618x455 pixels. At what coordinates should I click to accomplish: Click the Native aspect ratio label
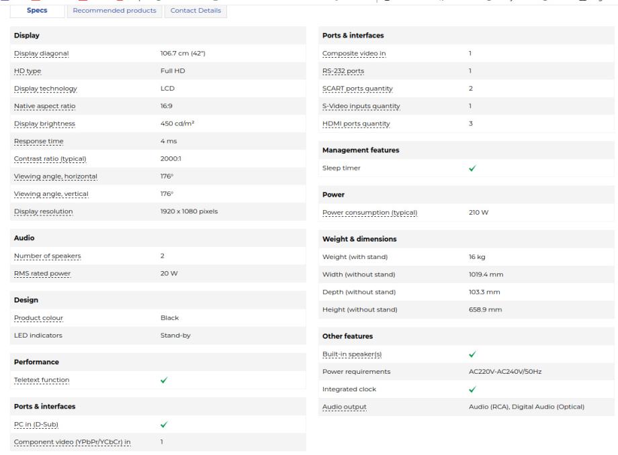coord(44,106)
